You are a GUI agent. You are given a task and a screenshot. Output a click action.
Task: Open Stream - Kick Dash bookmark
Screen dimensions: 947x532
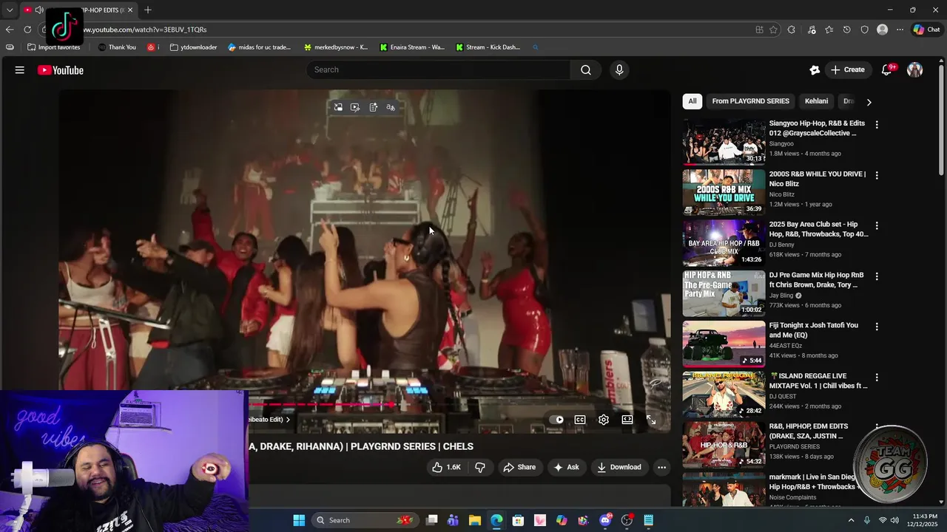click(488, 47)
